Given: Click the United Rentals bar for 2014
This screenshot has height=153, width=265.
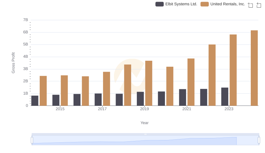Looking at the screenshot, I should 43,91.
